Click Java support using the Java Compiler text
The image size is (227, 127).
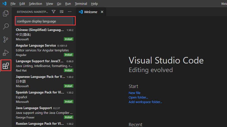44,113
